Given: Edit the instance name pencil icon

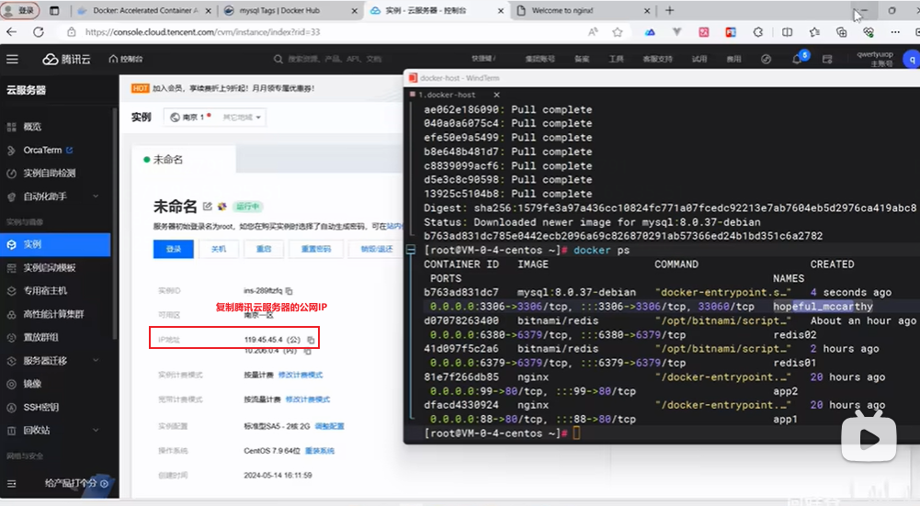Looking at the screenshot, I should pyautogui.click(x=207, y=207).
